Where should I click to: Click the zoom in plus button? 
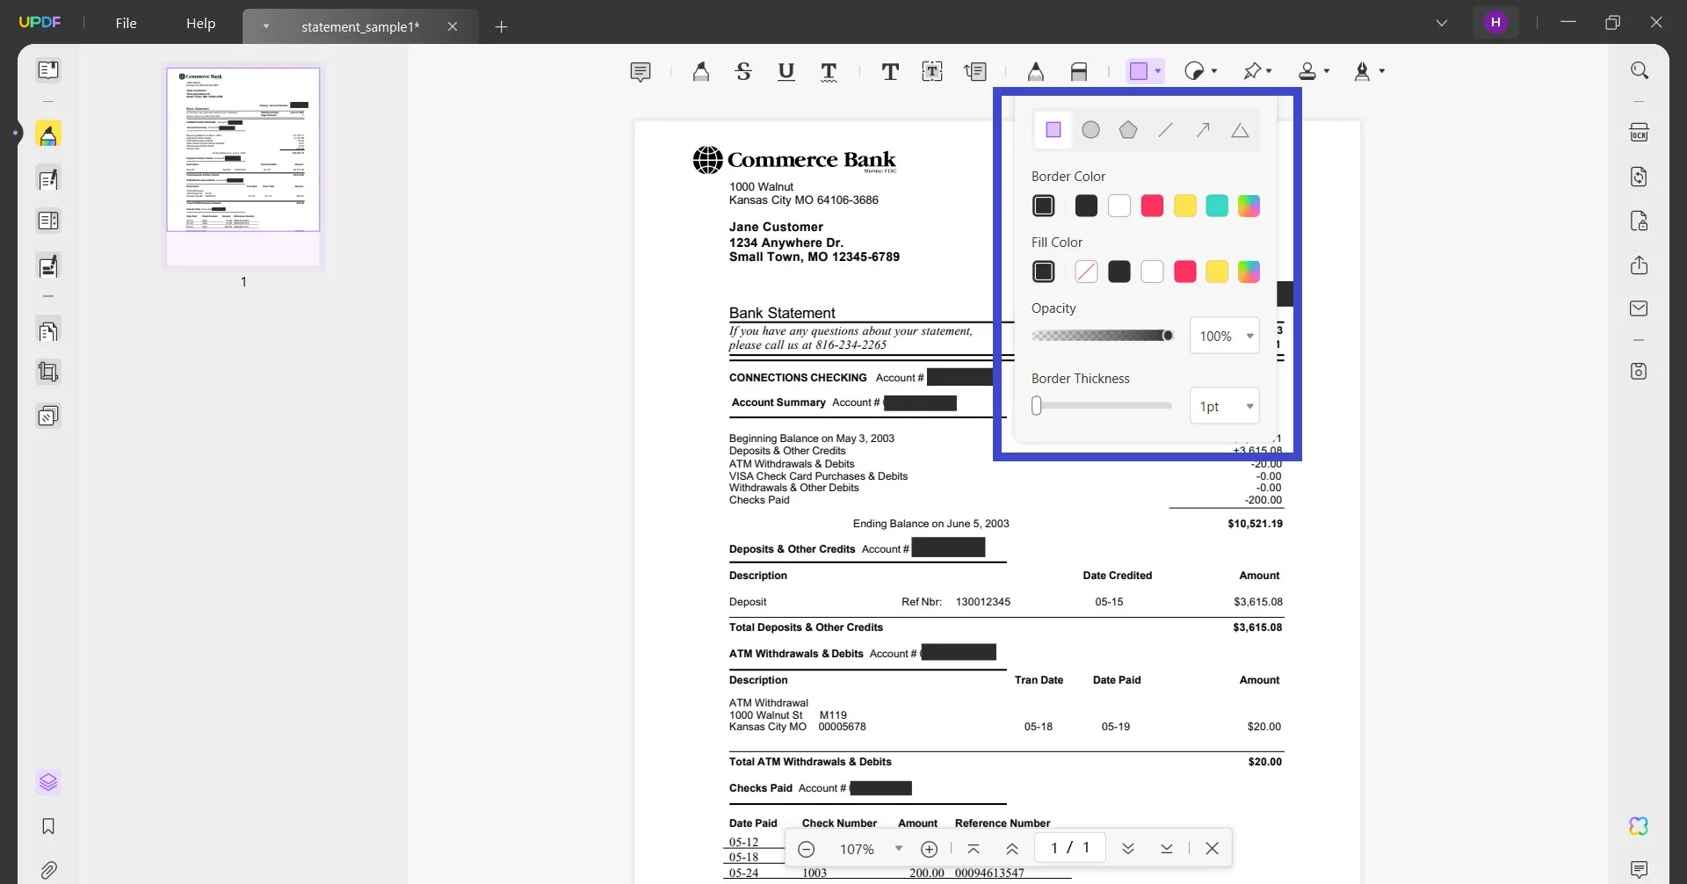929,849
